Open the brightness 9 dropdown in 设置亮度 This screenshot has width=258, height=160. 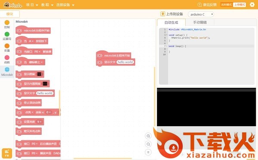tap(39, 122)
